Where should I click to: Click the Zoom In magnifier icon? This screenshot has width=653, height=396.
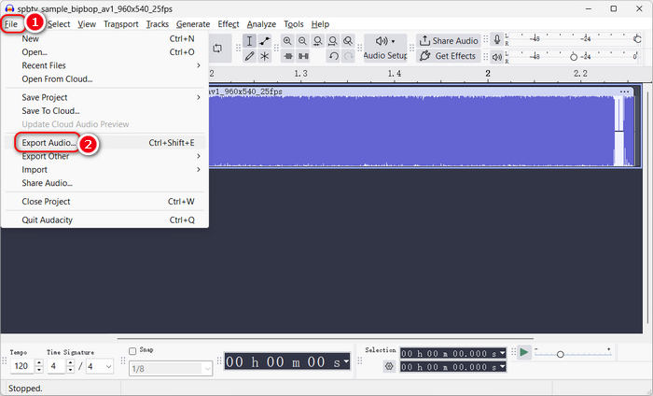[x=287, y=41]
